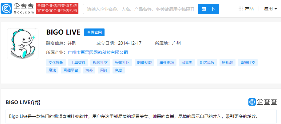
Task: Click the 成立日期 2014-12-17 text
Action: tap(119, 43)
